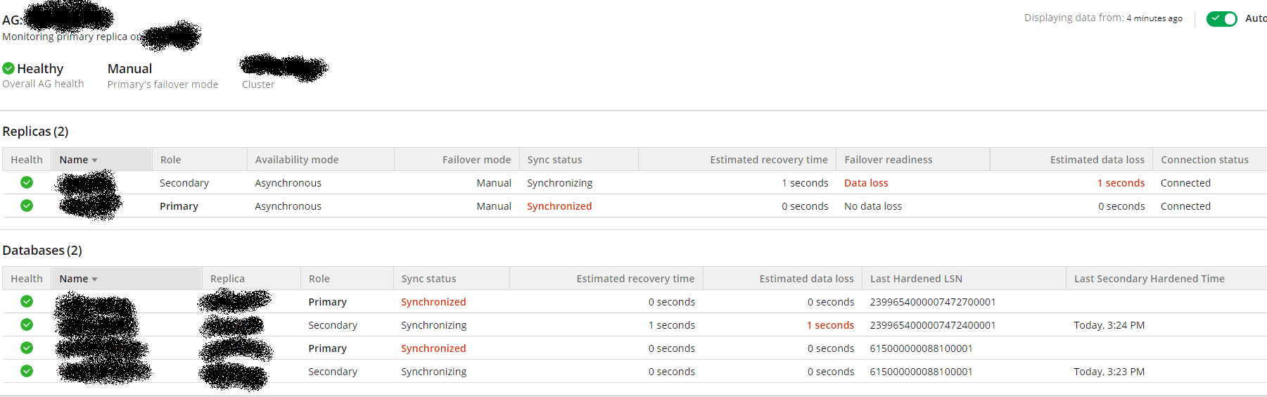Select the Estimated data loss header in Replicas
The image size is (1267, 397).
tap(1097, 160)
